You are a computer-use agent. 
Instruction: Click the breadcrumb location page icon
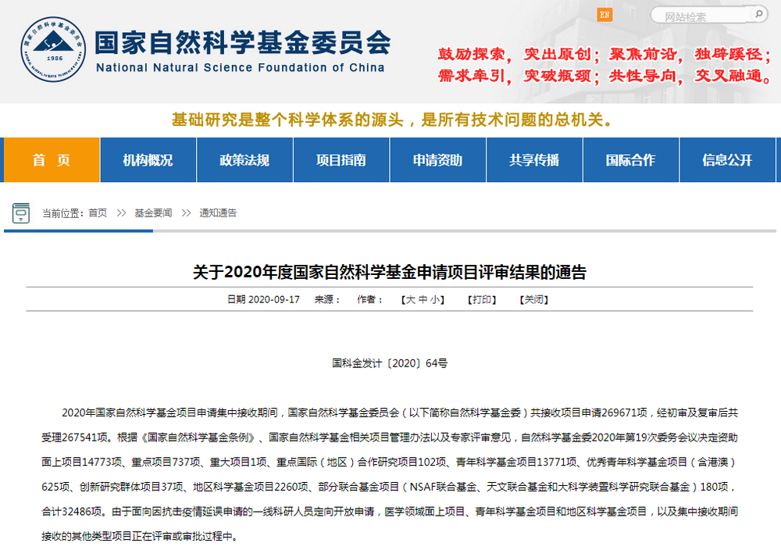pos(21,213)
